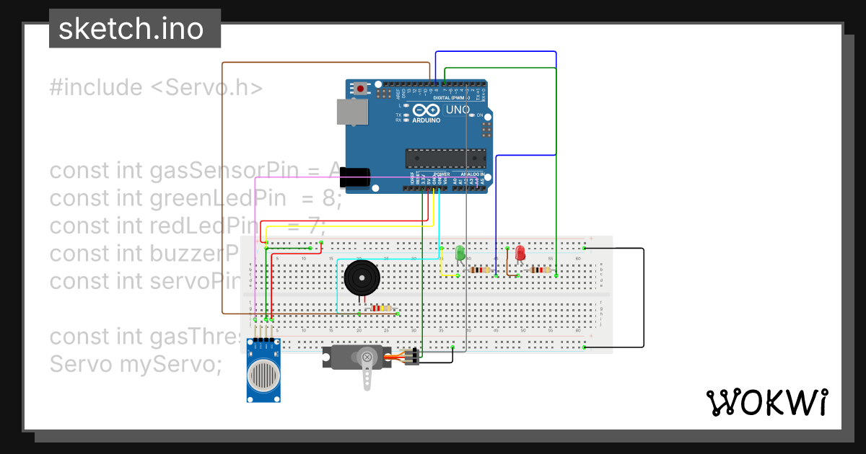
Task: Select the Arduino's USB connector
Action: click(x=351, y=112)
